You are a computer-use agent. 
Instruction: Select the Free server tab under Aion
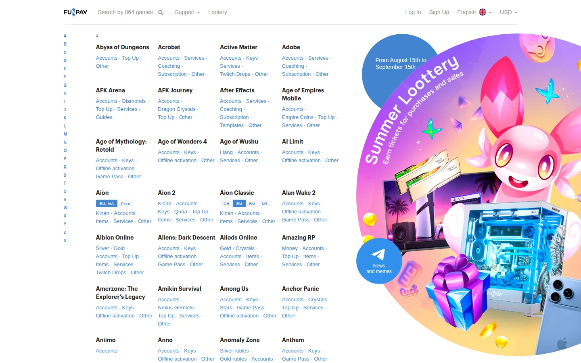125,204
